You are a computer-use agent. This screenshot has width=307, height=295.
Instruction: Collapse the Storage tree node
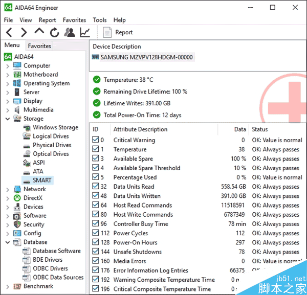(x=8, y=119)
